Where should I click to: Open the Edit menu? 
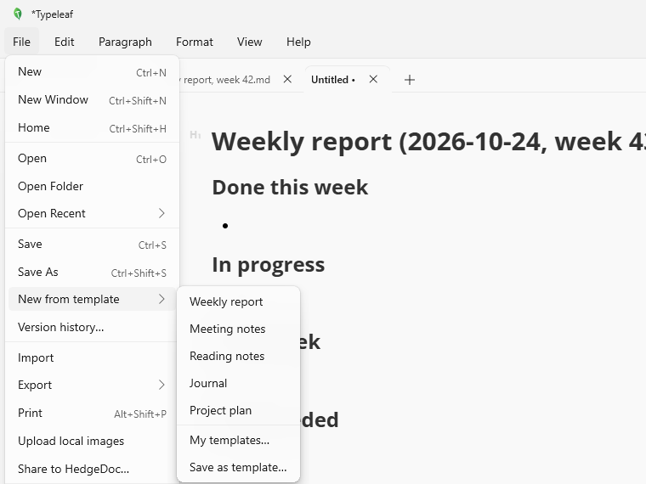pos(65,42)
